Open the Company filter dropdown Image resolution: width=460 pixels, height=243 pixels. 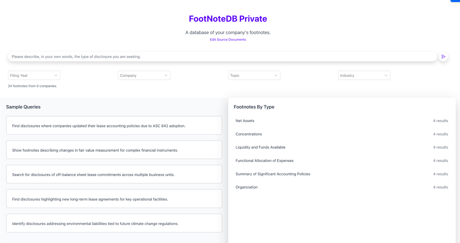click(144, 75)
